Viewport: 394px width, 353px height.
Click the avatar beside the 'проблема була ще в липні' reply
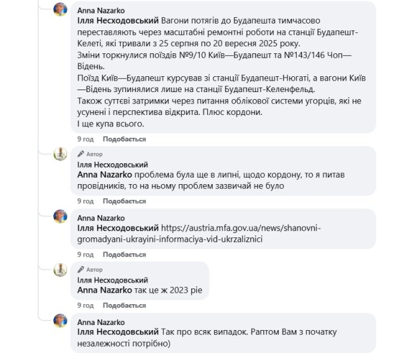pos(60,154)
